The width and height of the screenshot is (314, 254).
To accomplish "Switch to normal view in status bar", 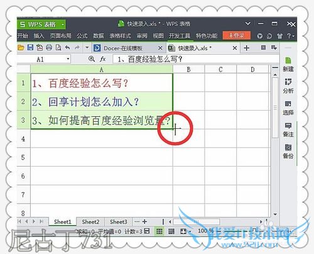I will point(160,231).
